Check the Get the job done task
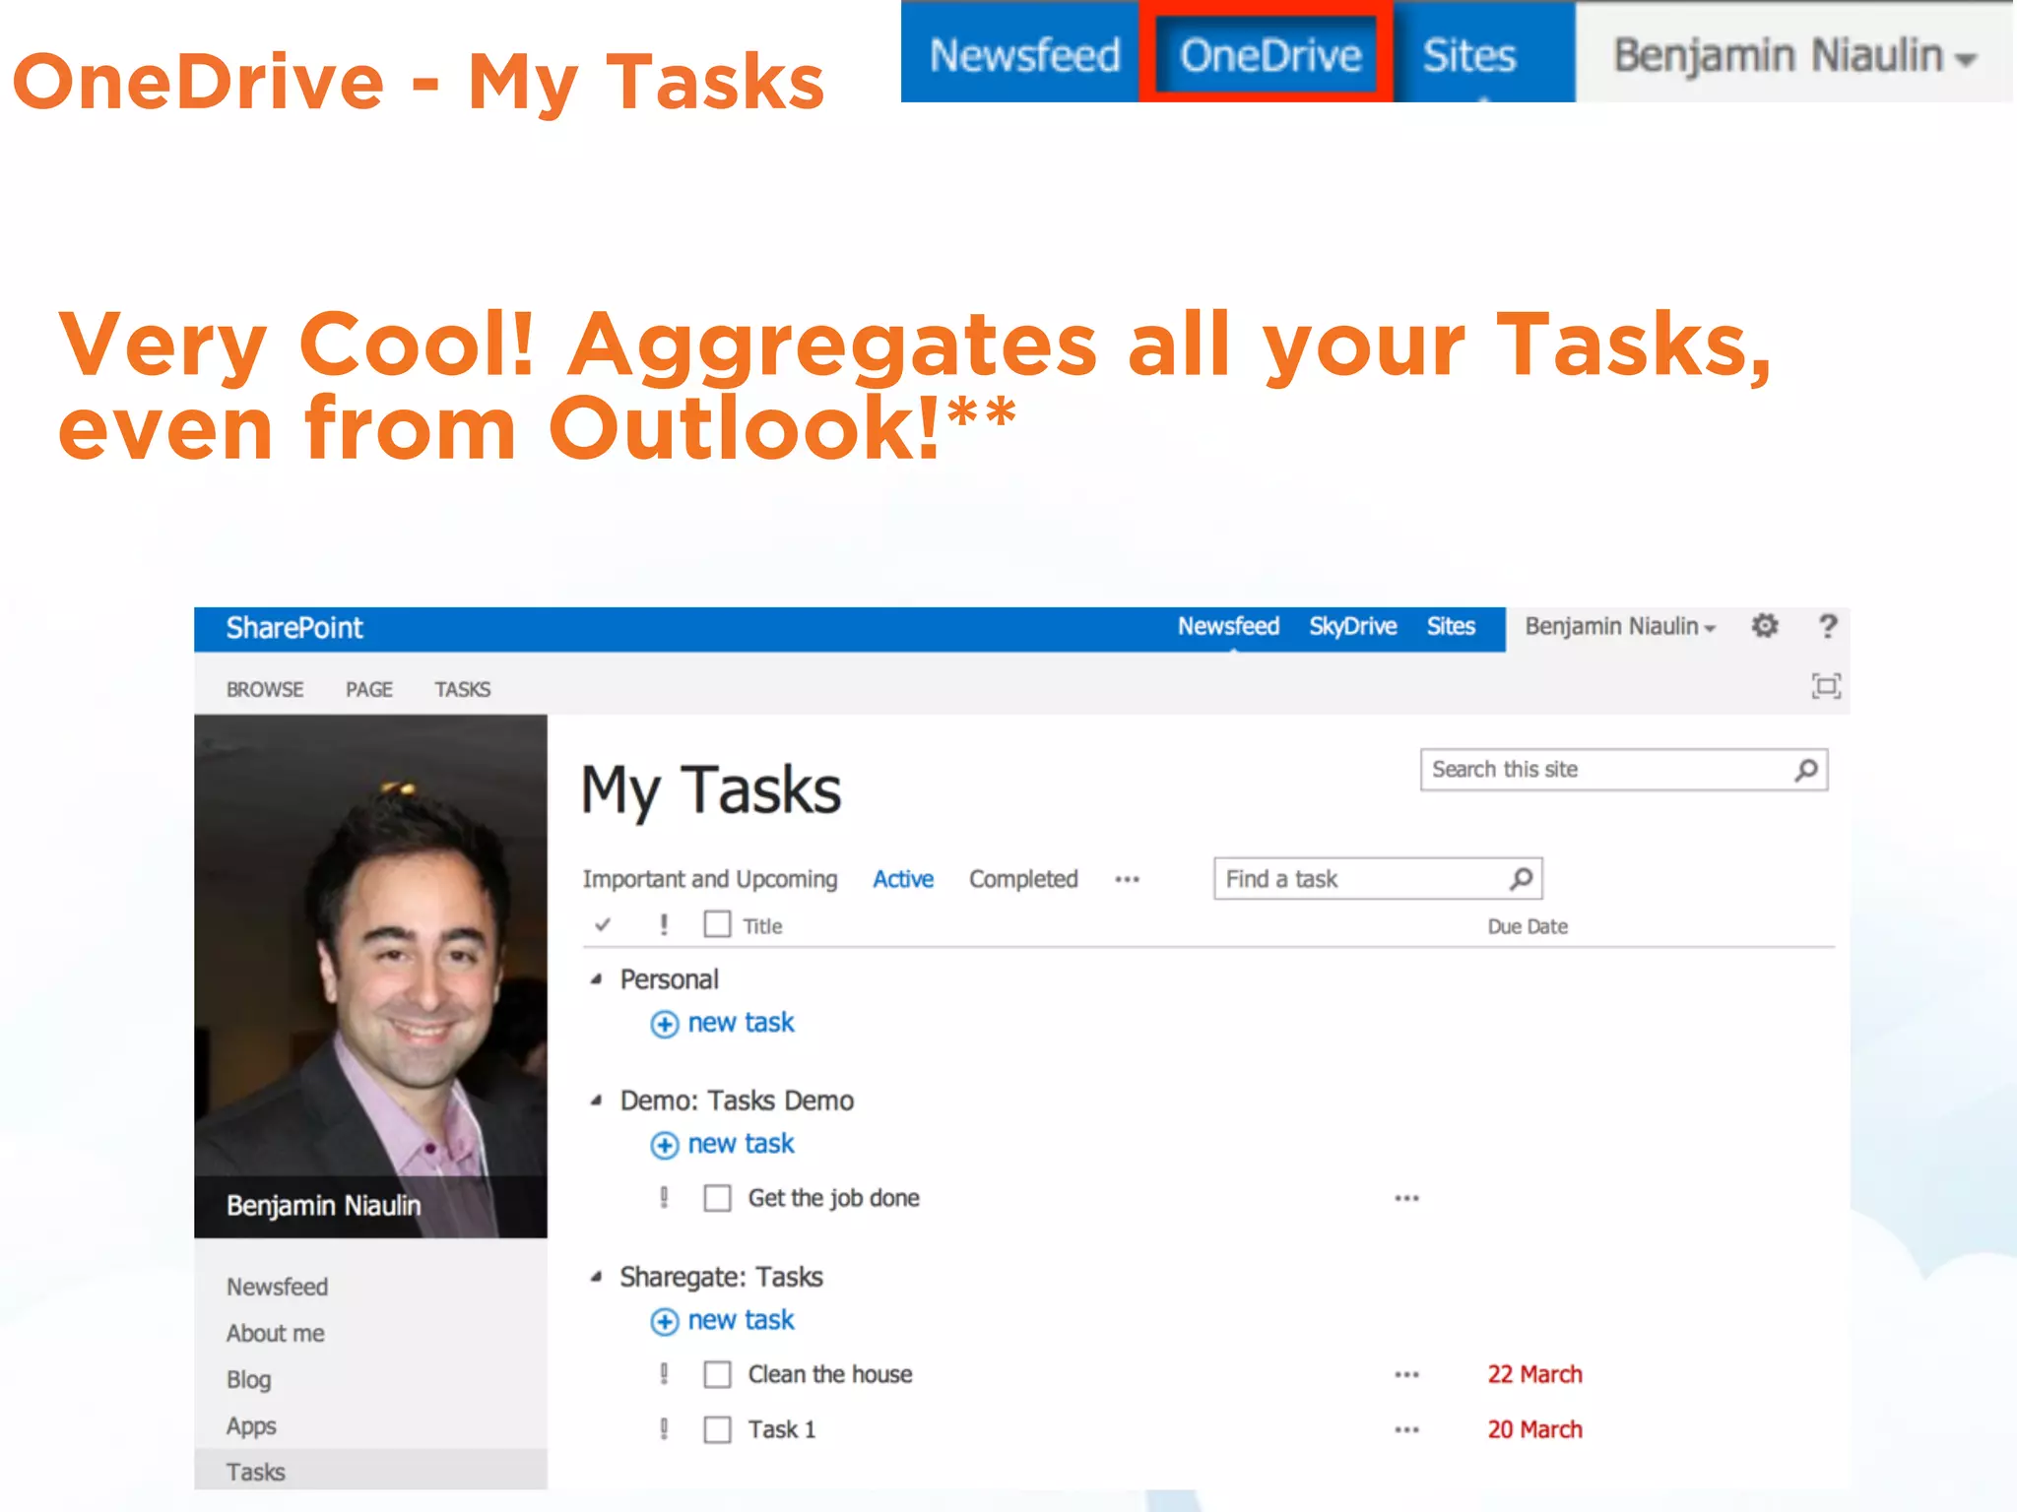The image size is (2017, 1512). coord(717,1198)
